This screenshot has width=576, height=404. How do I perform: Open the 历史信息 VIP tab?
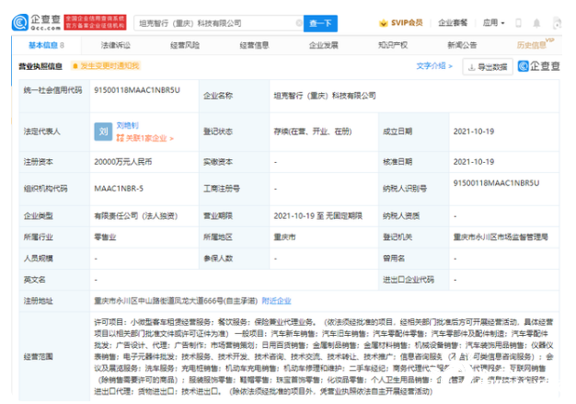[535, 44]
